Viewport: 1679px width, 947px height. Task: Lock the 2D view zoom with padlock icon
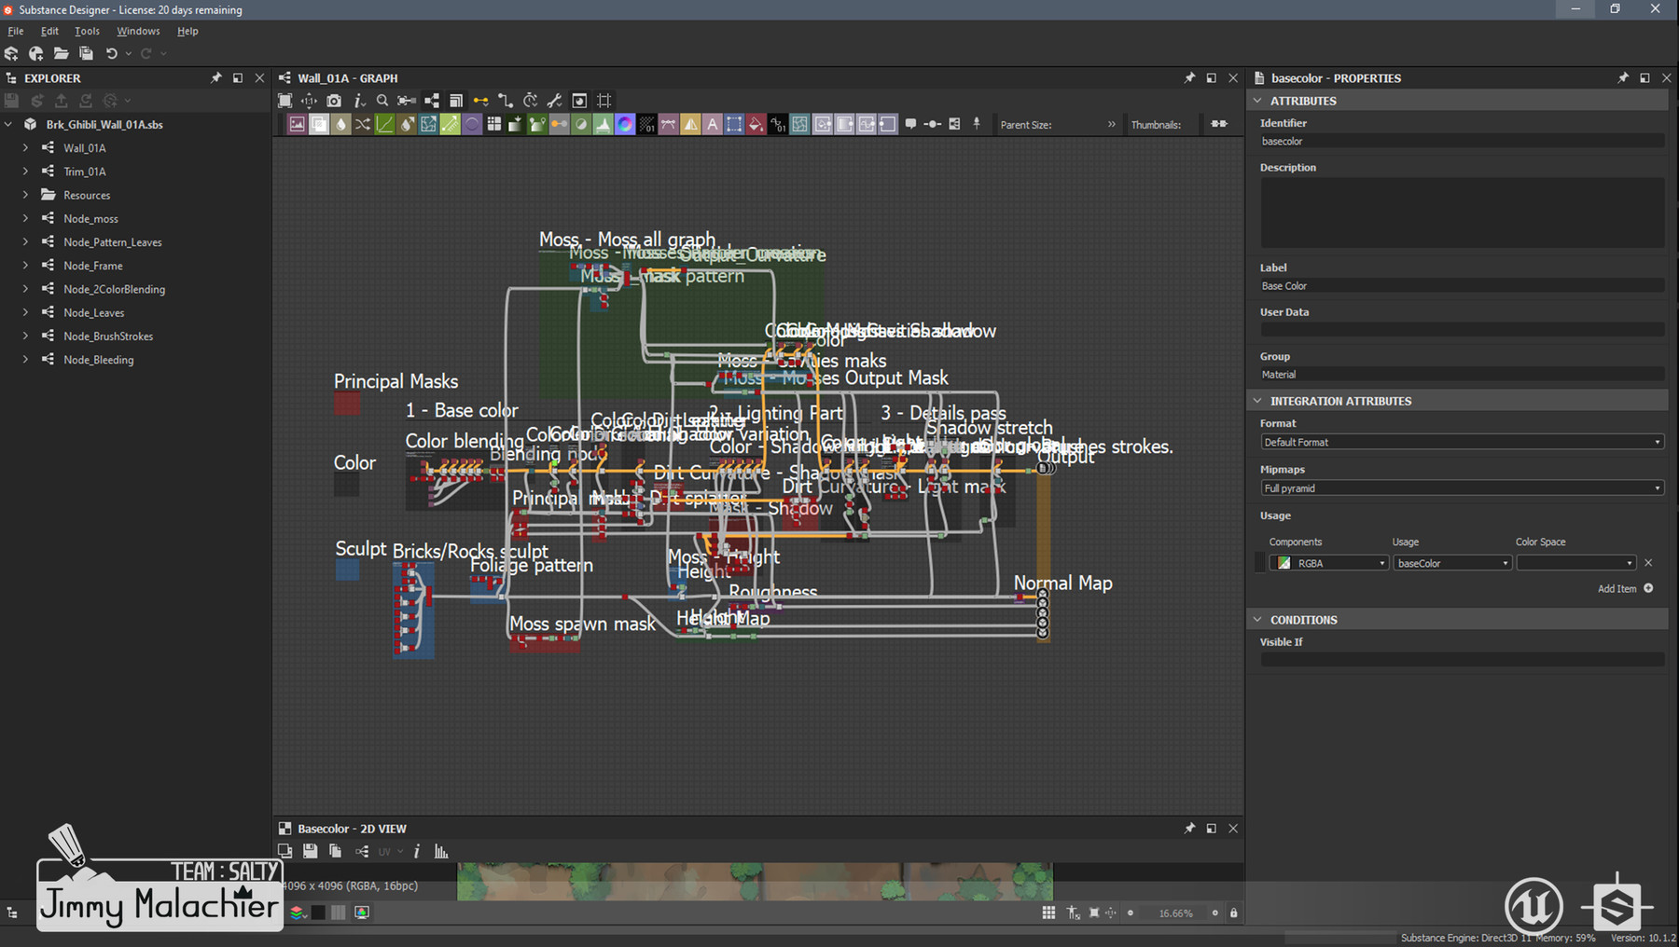click(x=1233, y=913)
